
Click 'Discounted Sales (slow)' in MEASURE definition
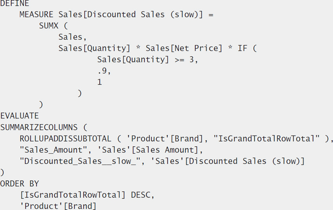pyautogui.click(x=142, y=15)
